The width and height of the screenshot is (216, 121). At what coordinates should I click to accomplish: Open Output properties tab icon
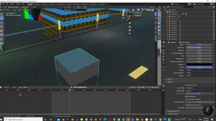(163, 53)
